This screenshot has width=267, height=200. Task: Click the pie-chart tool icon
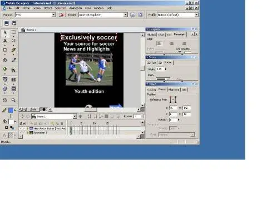click(5, 69)
